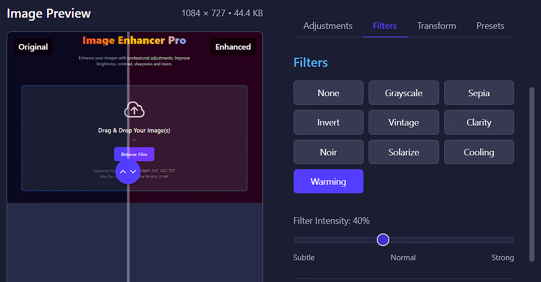Image resolution: width=541 pixels, height=282 pixels.
Task: Click the Enhanced label on the preview
Action: pos(233,47)
